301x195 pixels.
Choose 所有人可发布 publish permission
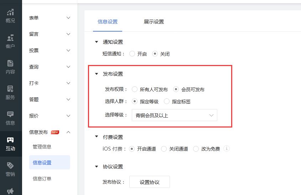(x=135, y=90)
